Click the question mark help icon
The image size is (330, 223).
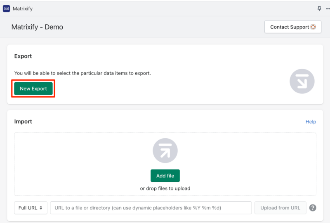point(313,208)
